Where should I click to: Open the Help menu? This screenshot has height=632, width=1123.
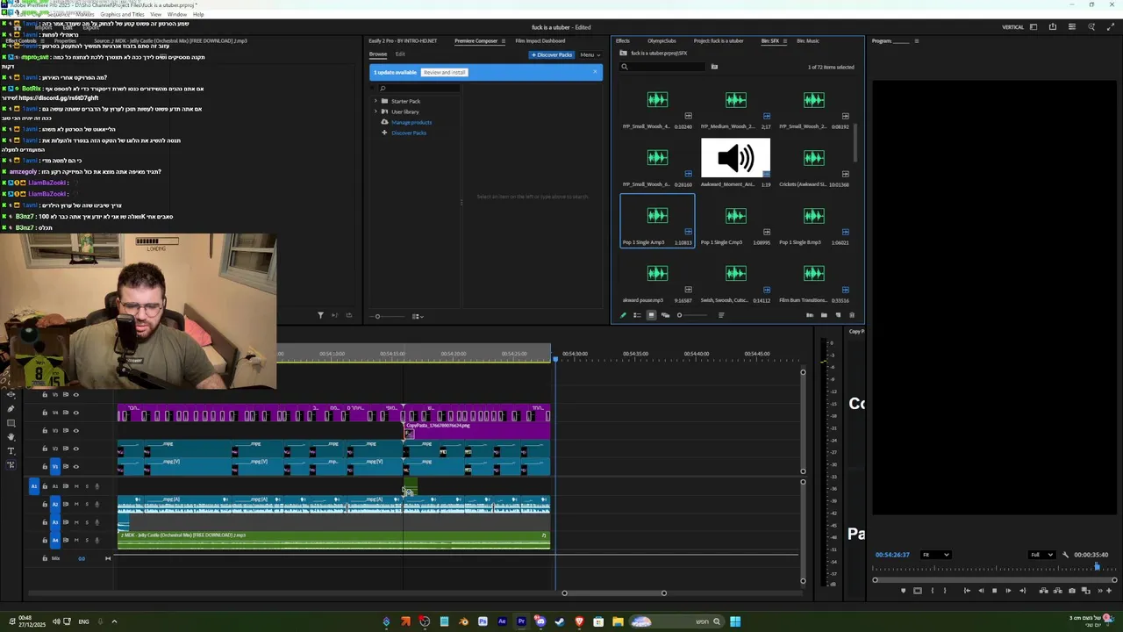[x=198, y=14]
